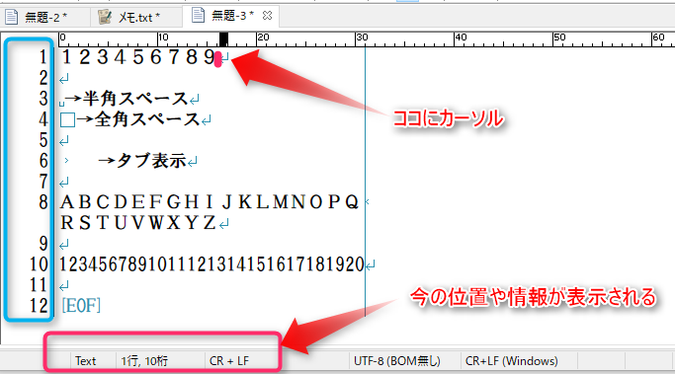Click line number 12 in the gutter
This screenshot has height=374, width=675.
(39, 305)
